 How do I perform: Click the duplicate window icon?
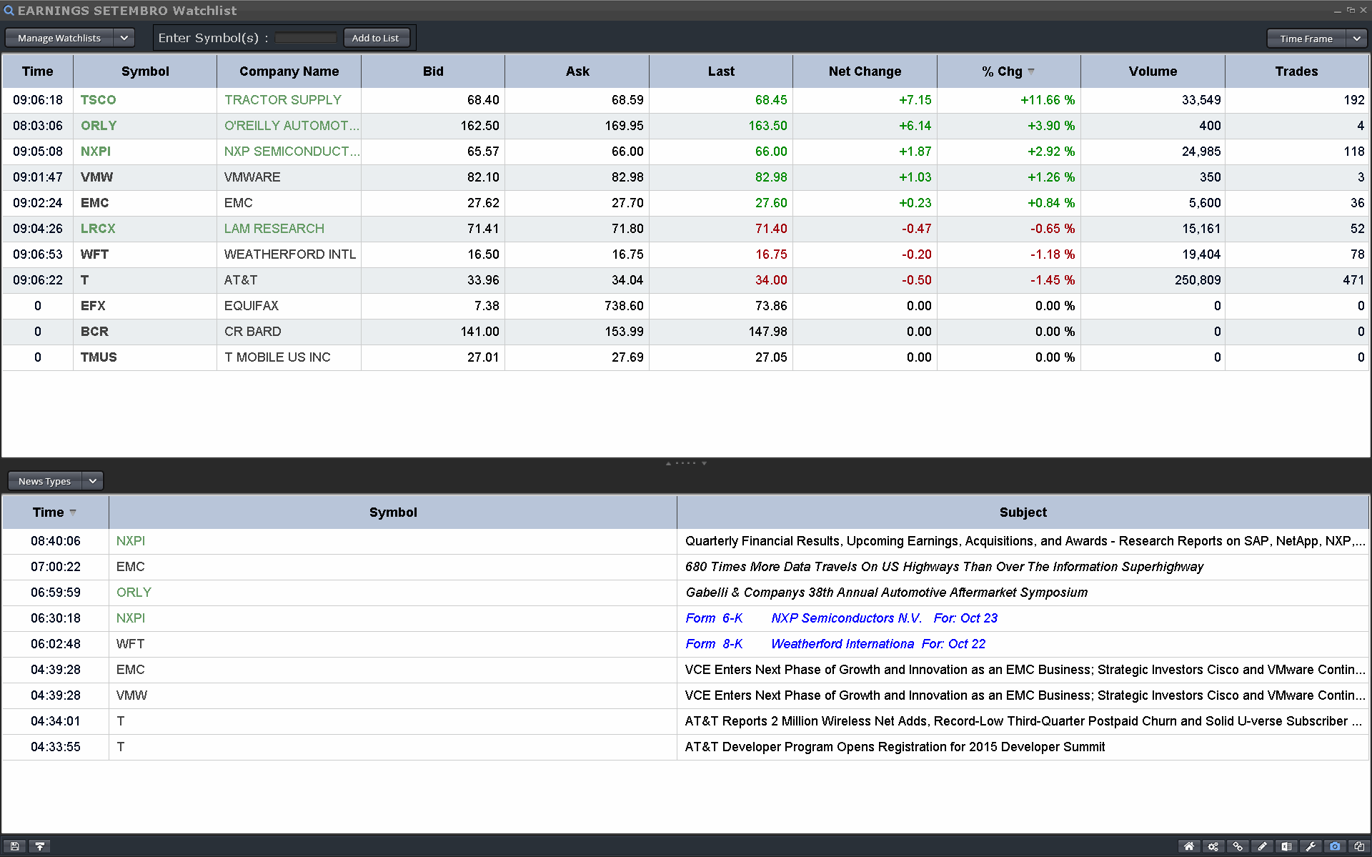tap(1359, 846)
